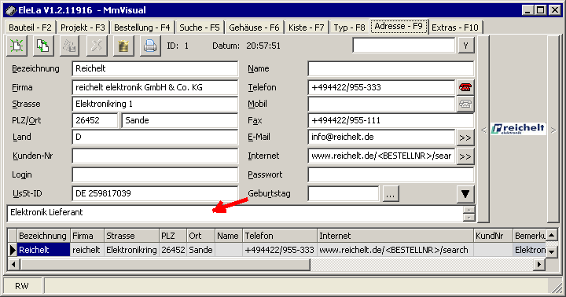Image resolution: width=566 pixels, height=297 pixels.
Task: Click the Name input field
Action: coord(391,68)
